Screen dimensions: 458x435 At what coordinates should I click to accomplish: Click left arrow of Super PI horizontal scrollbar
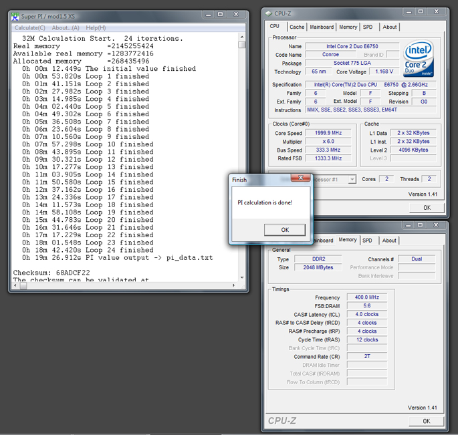(x=15, y=285)
